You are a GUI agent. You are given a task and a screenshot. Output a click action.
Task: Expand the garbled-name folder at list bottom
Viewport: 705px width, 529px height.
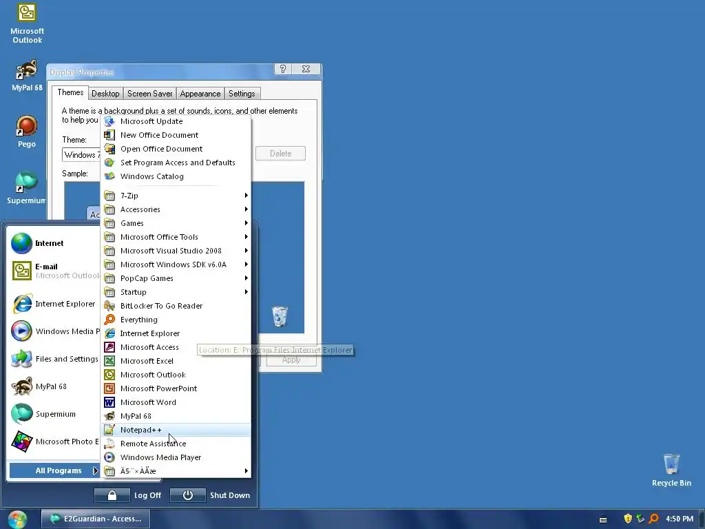[x=176, y=471]
